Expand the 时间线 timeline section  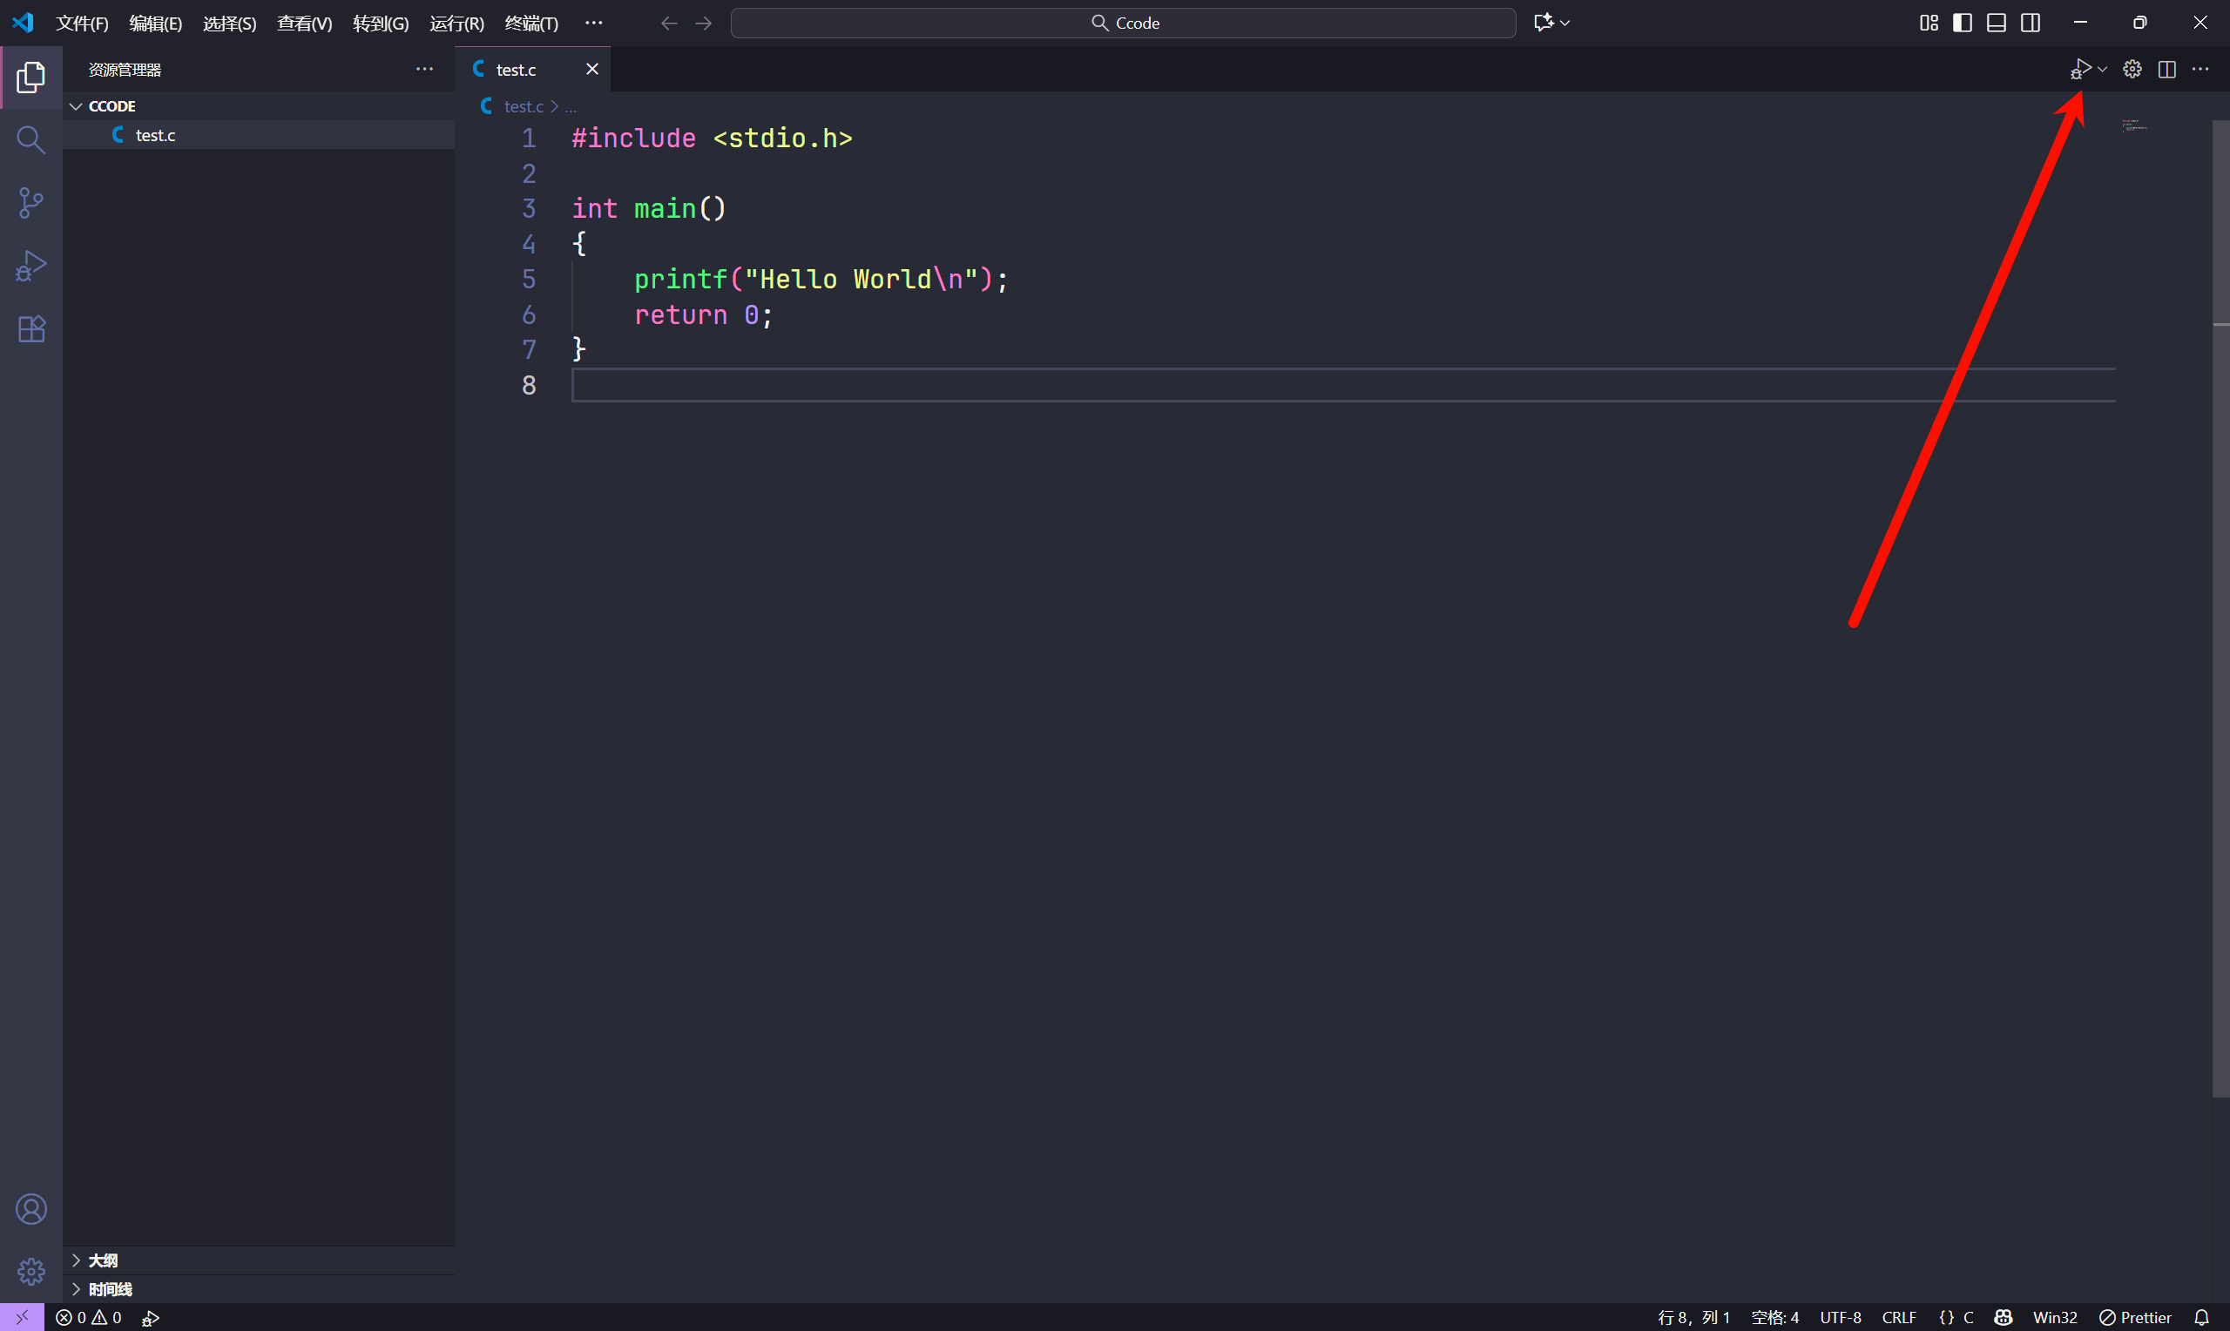pos(110,1289)
